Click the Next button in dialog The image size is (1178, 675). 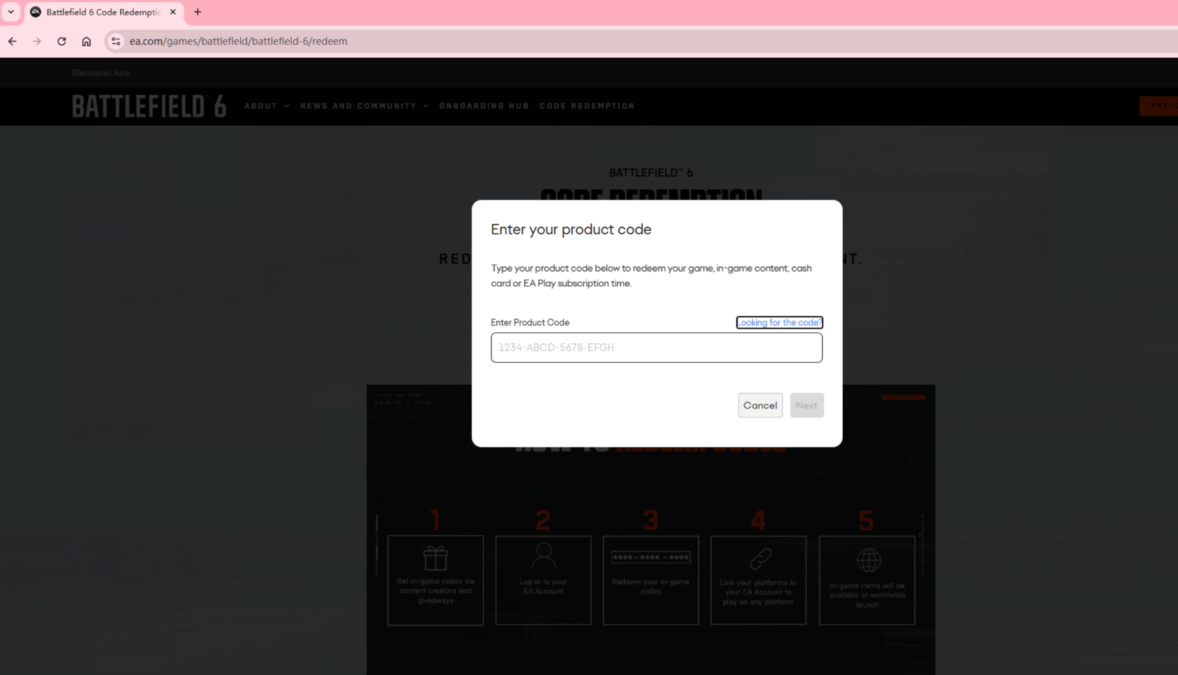pos(807,406)
